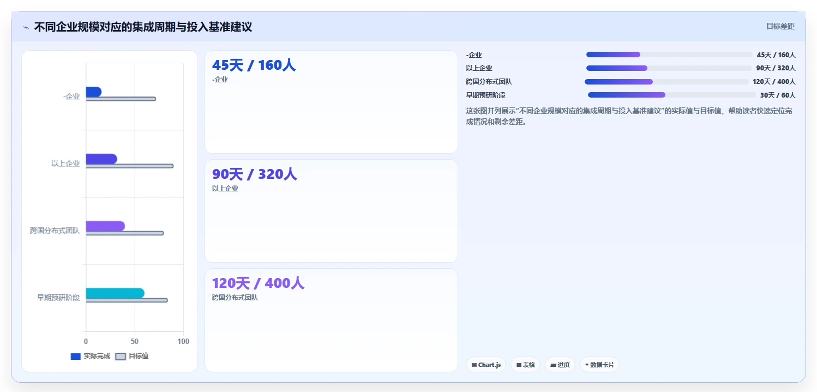Click the 目标差距 label in header
817x392 pixels.
pos(780,26)
